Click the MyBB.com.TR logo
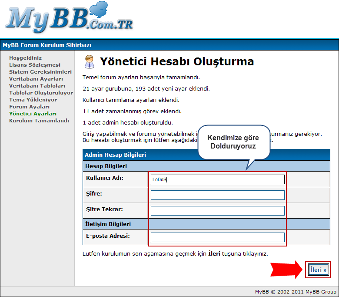339x297 pixels. coord(69,18)
